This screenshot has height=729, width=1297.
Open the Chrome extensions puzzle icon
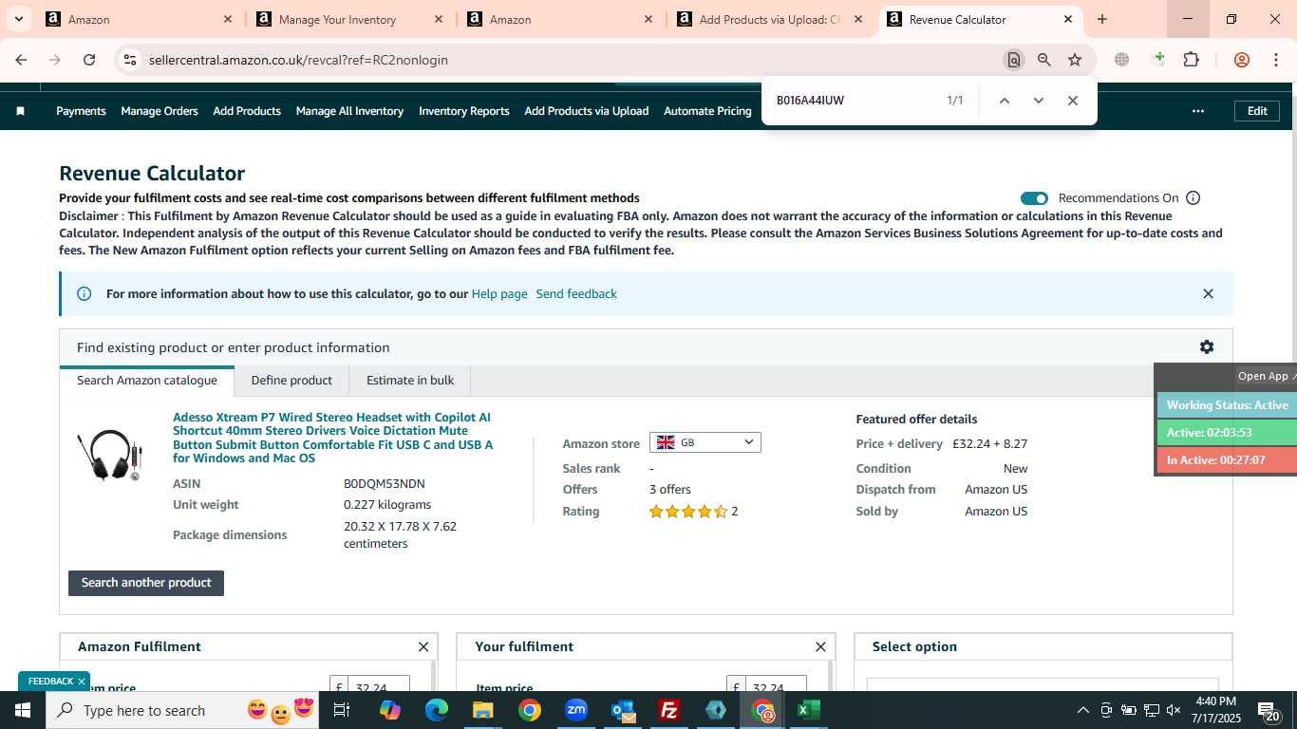1191,60
